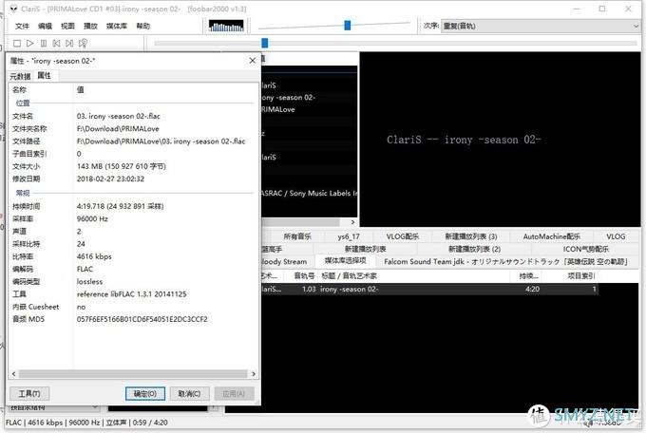Play a random track icon

[83, 43]
